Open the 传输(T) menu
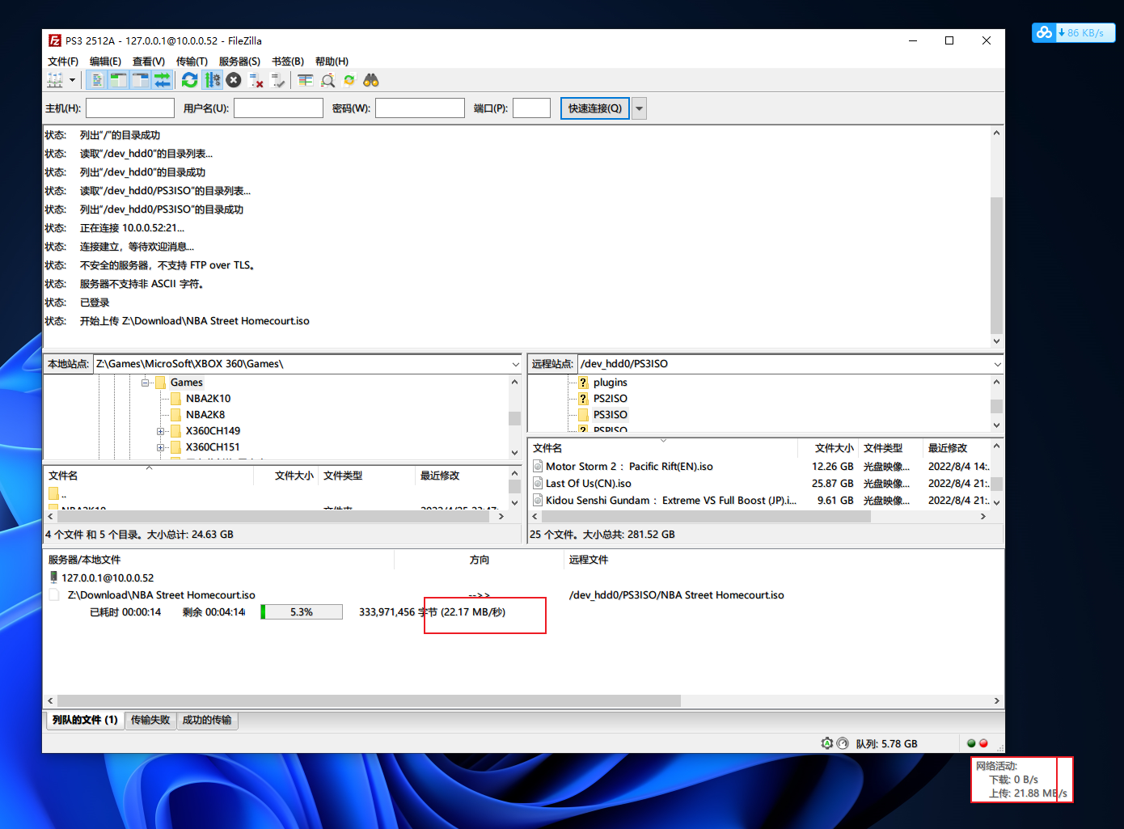 point(192,61)
